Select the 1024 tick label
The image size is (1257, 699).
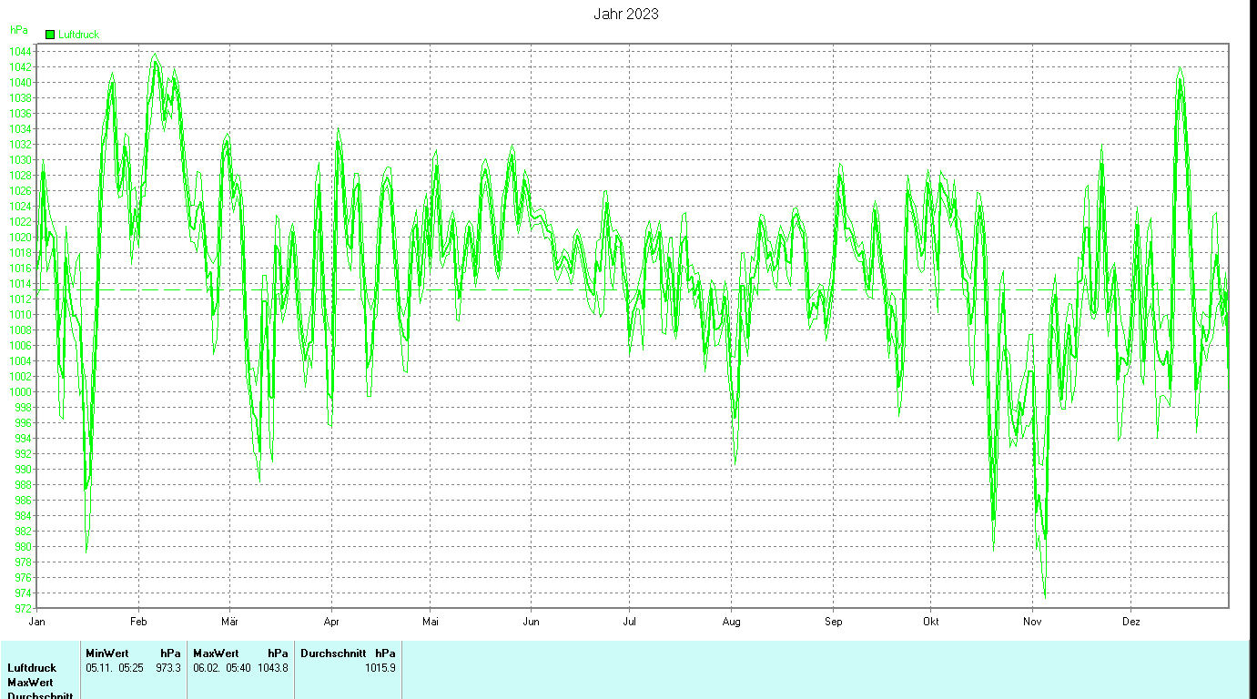click(x=22, y=206)
